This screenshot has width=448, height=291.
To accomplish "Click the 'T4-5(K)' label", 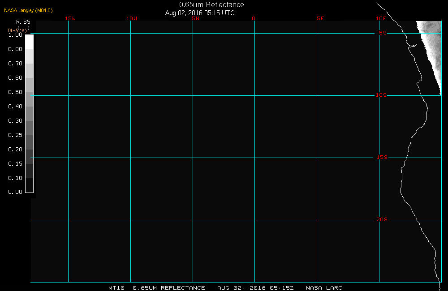I will coord(17,30).
